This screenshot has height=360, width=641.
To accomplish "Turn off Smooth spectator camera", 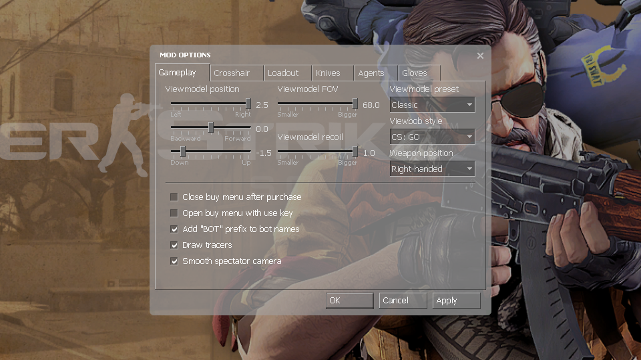I will click(x=174, y=261).
